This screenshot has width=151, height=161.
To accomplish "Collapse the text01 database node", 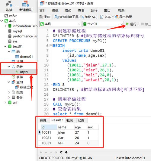I will pyautogui.click(x=5, y=46).
